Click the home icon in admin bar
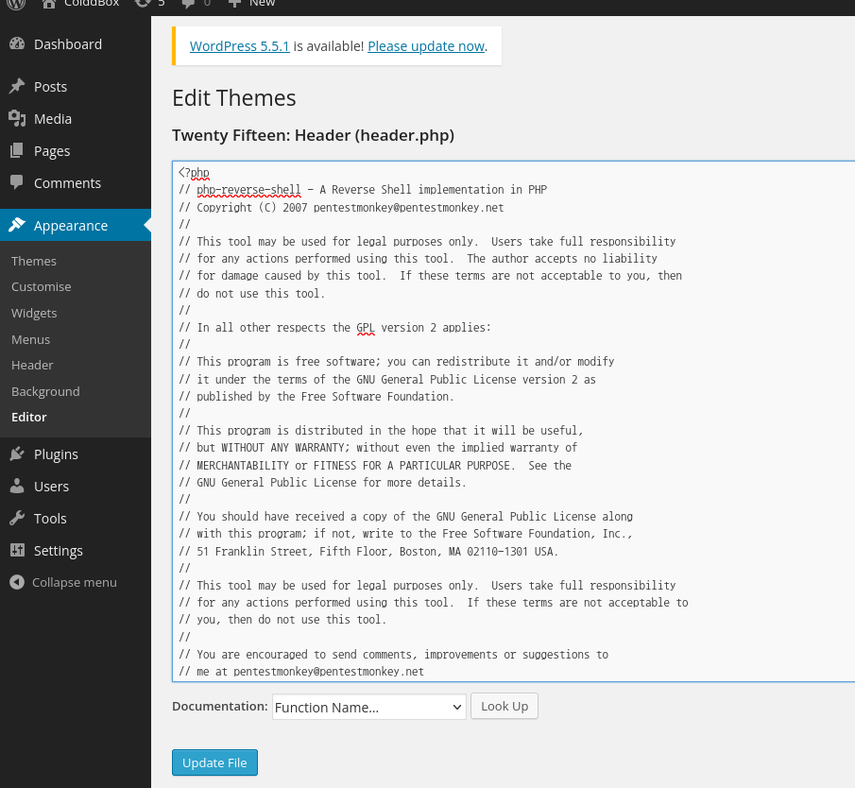Viewport: 855px width, 788px height. click(x=49, y=3)
